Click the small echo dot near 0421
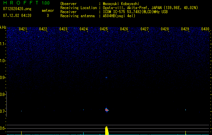The width and height of the screenshot is (212, 135). (x=21, y=111)
